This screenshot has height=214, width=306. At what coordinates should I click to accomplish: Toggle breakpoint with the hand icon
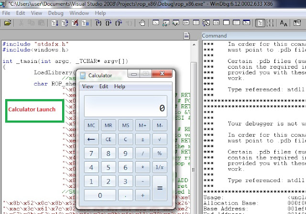(x=142, y=23)
